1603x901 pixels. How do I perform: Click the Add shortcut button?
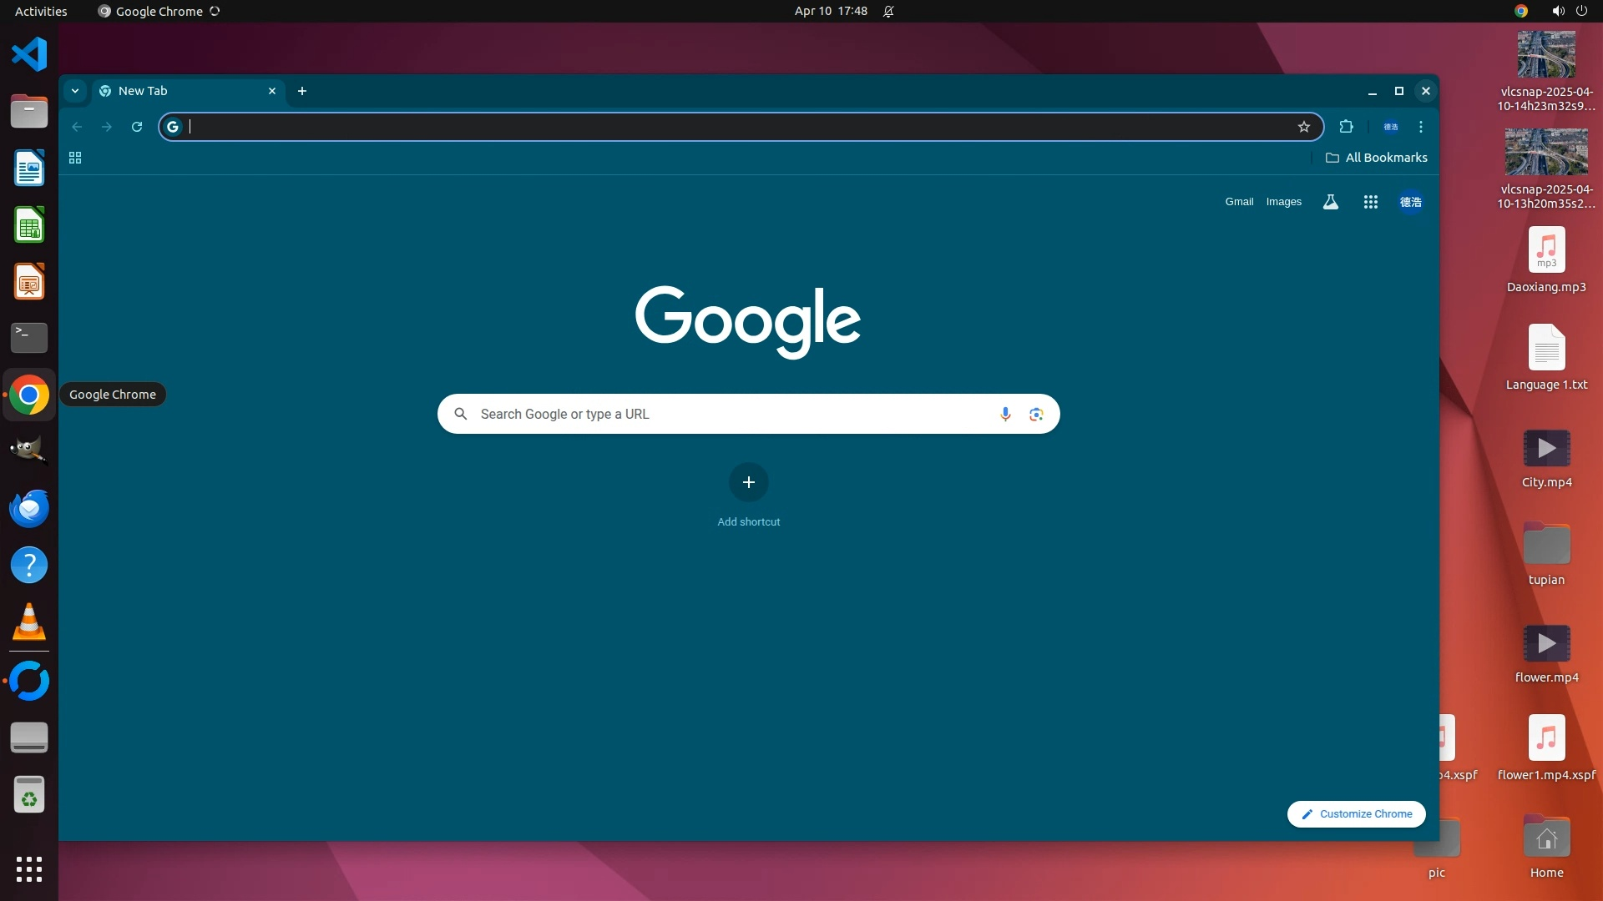point(749,482)
